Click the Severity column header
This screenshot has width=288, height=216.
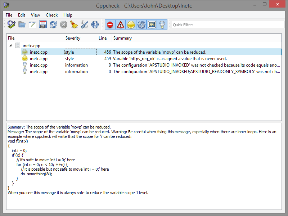[73, 38]
